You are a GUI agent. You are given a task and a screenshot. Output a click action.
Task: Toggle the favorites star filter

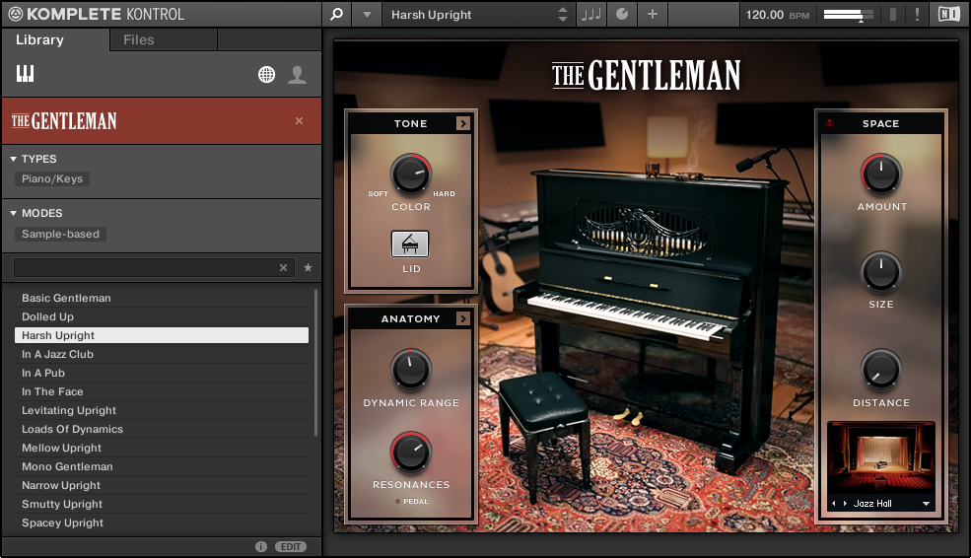coord(308,267)
